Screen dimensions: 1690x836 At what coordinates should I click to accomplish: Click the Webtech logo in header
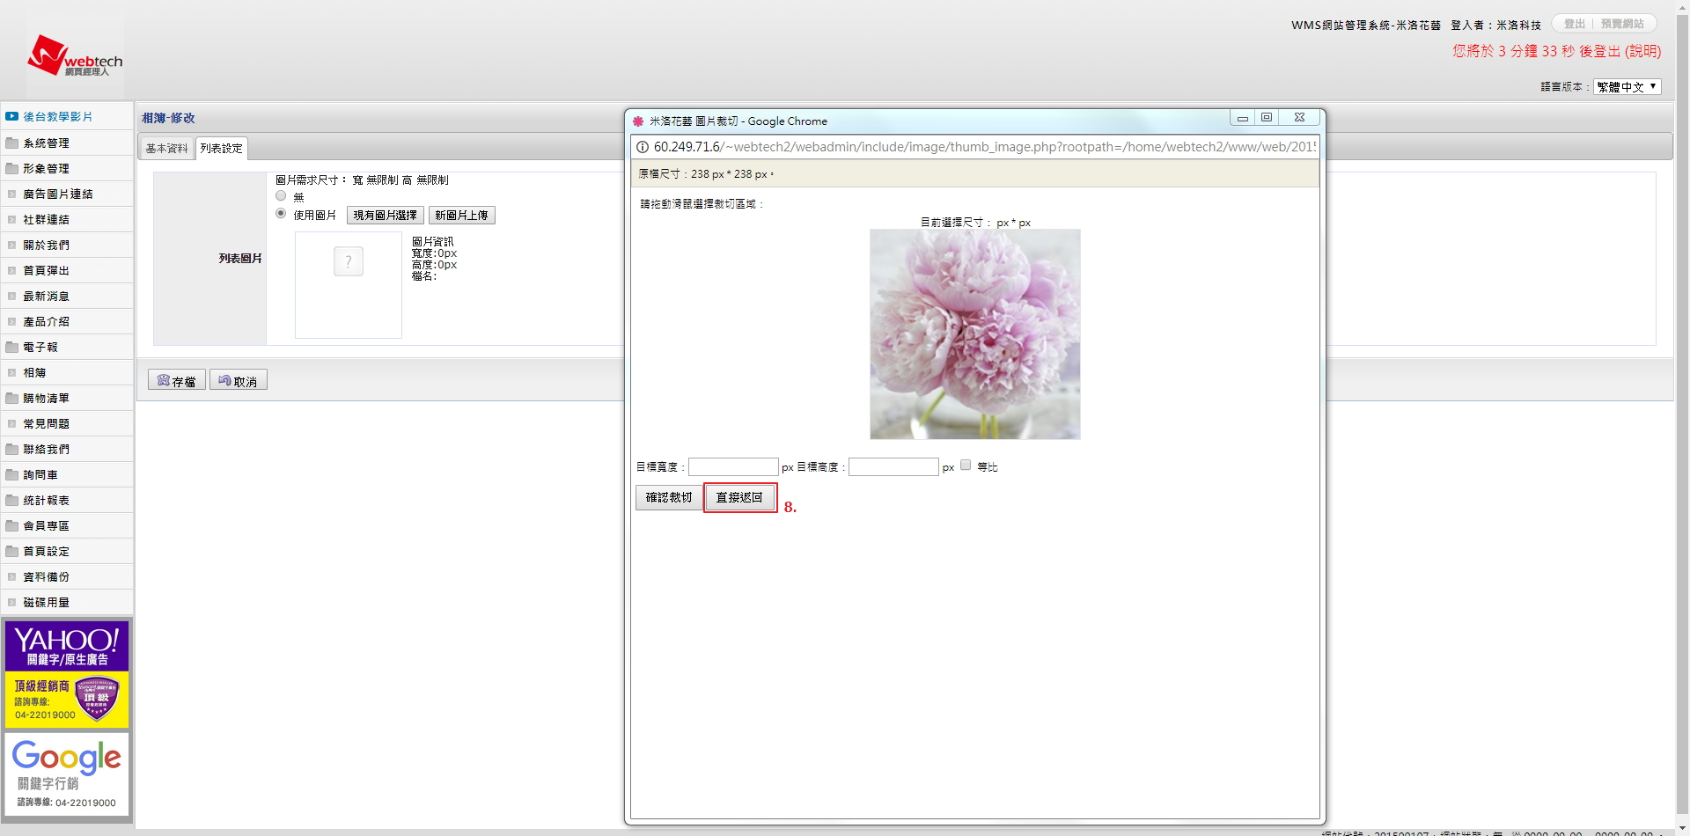click(x=75, y=57)
